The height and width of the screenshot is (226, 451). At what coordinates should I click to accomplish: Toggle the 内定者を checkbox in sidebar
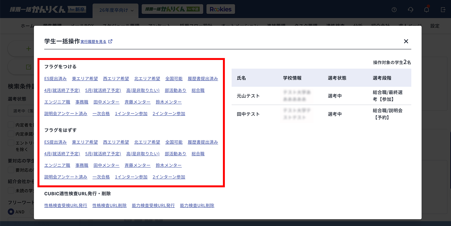[11, 125]
